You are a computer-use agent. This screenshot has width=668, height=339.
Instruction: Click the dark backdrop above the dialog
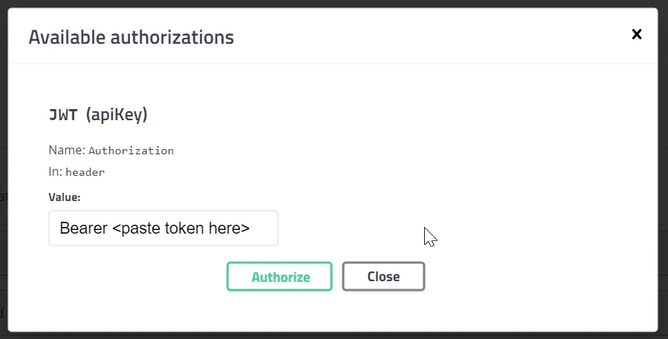[332, 4]
